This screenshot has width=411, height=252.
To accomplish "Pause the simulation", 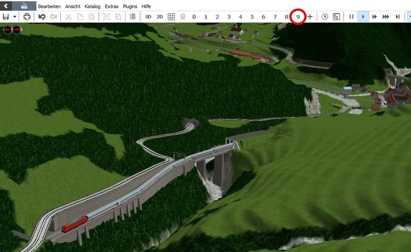I will click(351, 17).
